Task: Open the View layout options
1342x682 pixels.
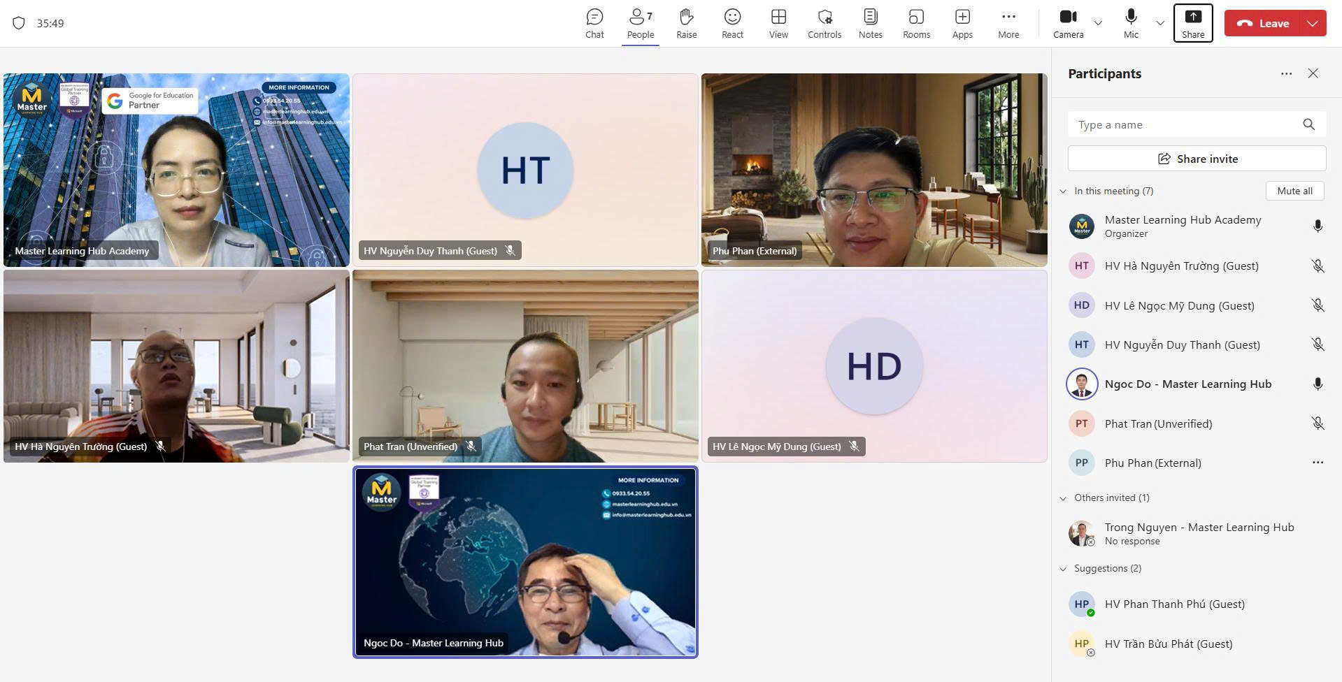Action: [778, 23]
